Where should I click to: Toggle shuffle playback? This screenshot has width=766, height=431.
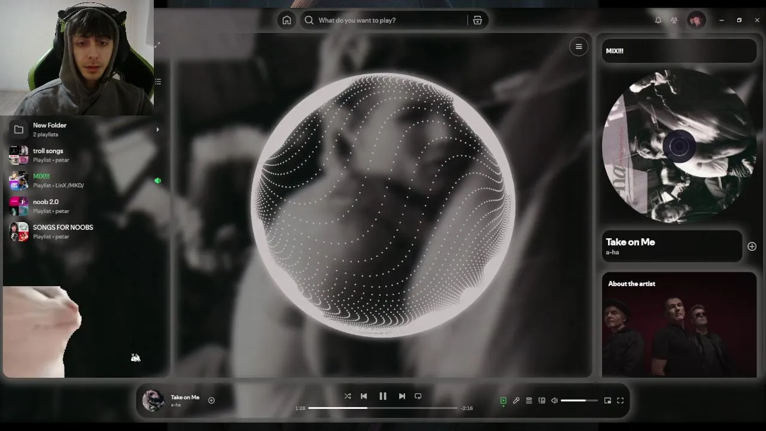click(x=348, y=396)
